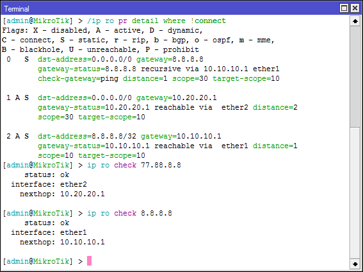The height and width of the screenshot is (272, 363).
Task: Click 'dst-address=8.8.8.8/32' in route 2
Action: point(87,137)
